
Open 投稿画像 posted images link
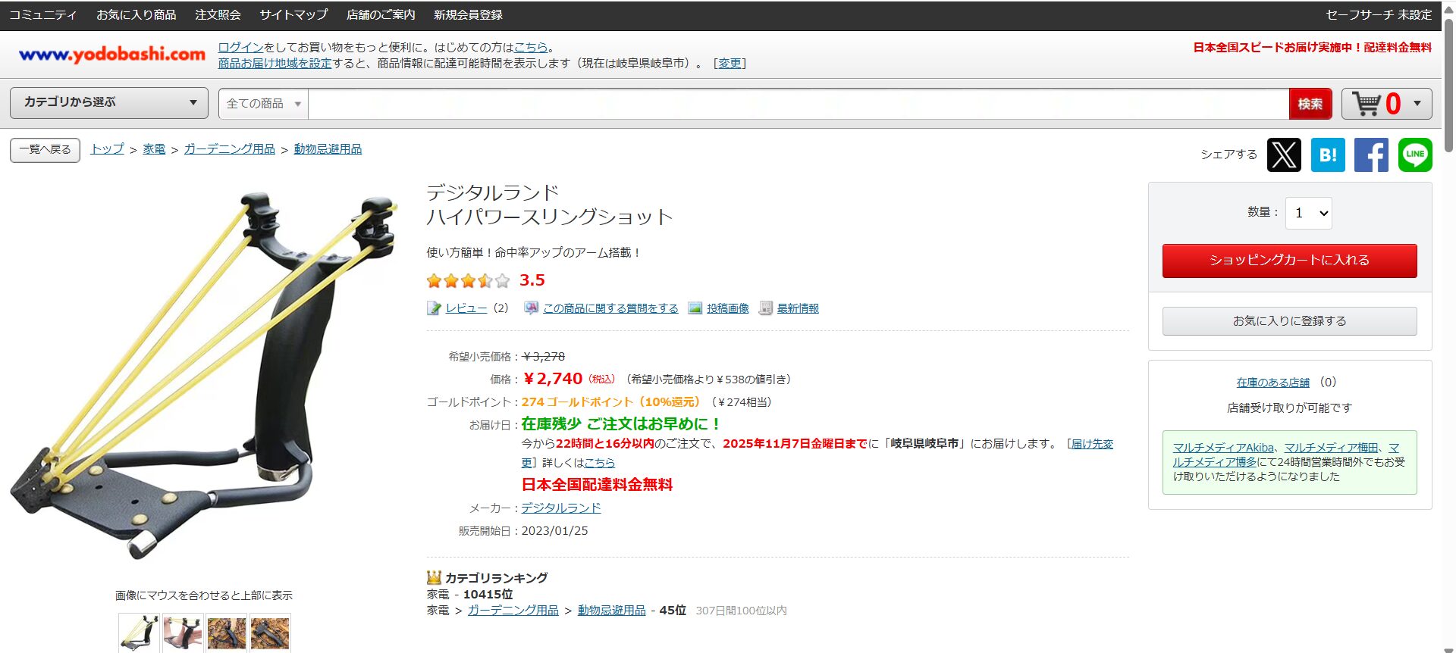pyautogui.click(x=727, y=308)
